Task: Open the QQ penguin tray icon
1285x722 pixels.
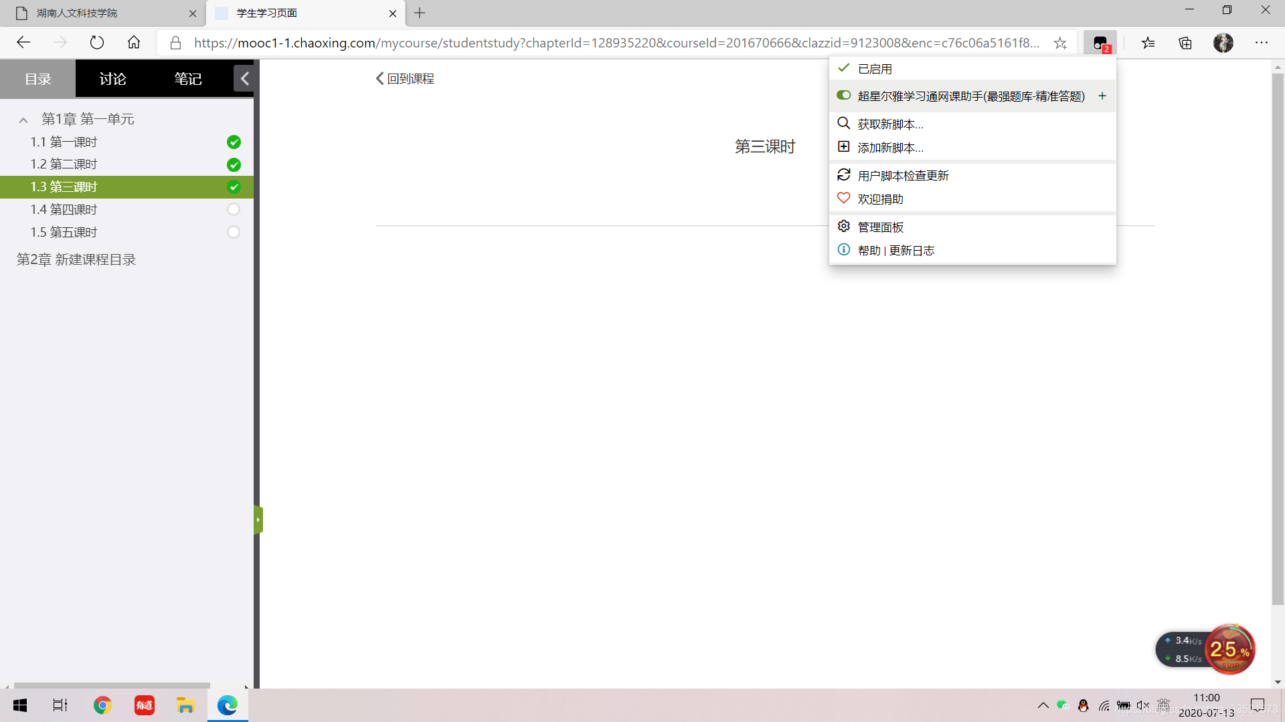Action: tap(1083, 705)
